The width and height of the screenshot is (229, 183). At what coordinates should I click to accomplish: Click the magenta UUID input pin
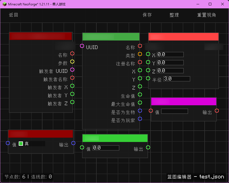(82, 46)
